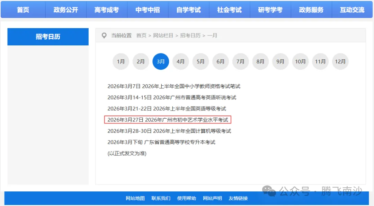Viewport: 374px width, 206px height.
Task: Select the 1月 month button
Action: (121, 61)
